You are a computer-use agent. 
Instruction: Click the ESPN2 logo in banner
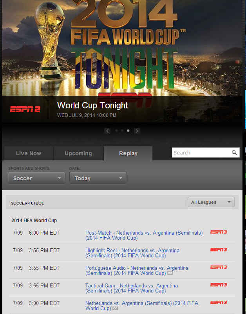(x=25, y=109)
